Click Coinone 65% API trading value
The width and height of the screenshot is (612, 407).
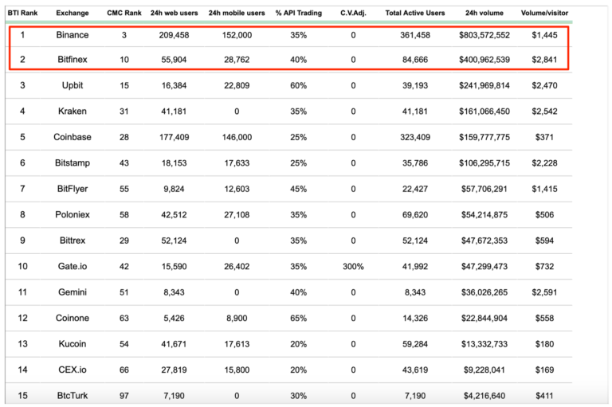click(x=299, y=318)
